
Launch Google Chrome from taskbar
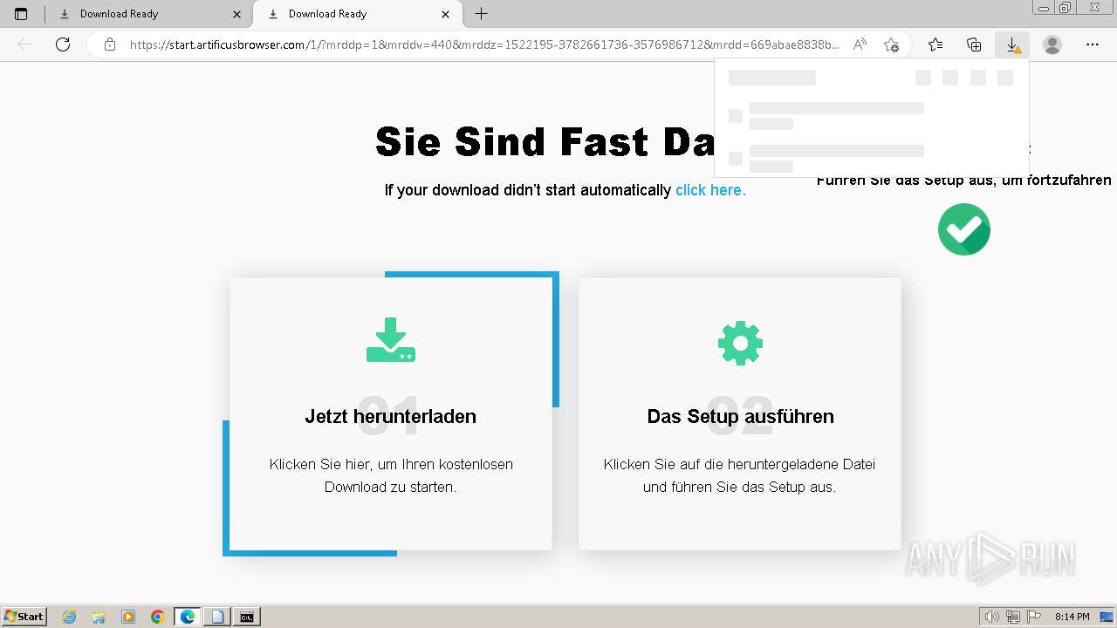point(158,617)
